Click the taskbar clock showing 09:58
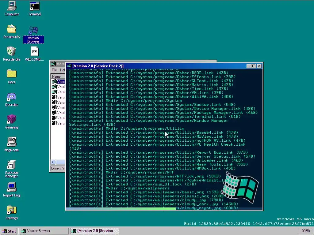 [306, 231]
